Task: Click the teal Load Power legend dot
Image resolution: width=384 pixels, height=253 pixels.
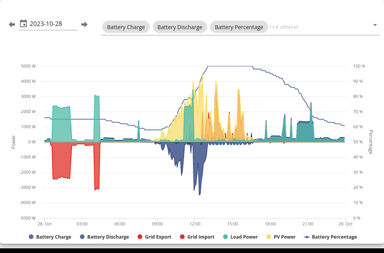Action: (x=226, y=237)
